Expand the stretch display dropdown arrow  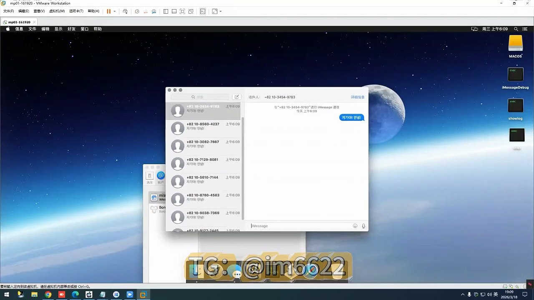[221, 11]
